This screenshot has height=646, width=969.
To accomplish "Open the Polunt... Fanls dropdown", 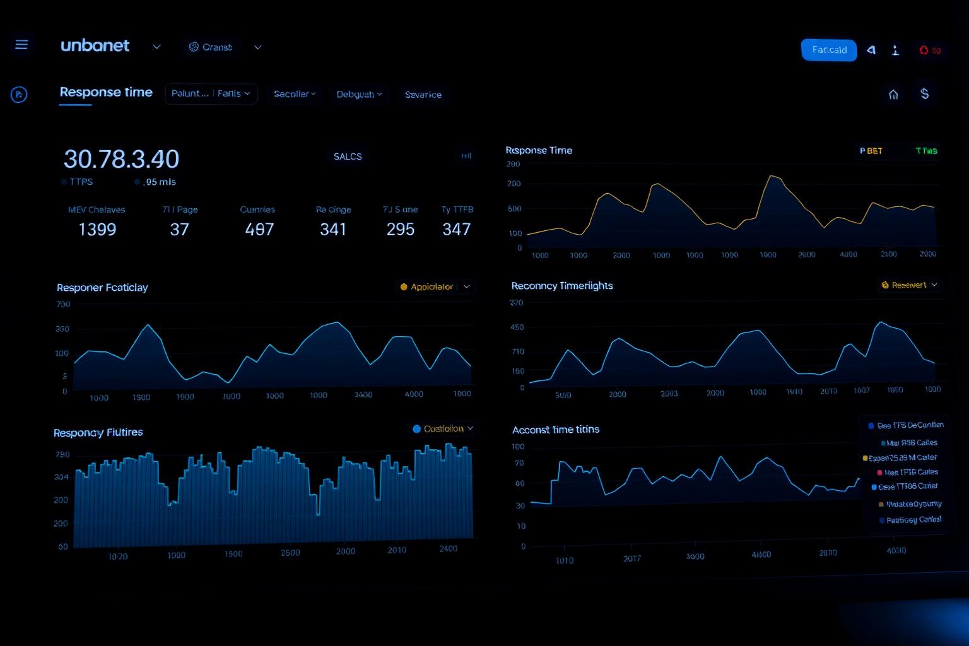I will tap(211, 94).
